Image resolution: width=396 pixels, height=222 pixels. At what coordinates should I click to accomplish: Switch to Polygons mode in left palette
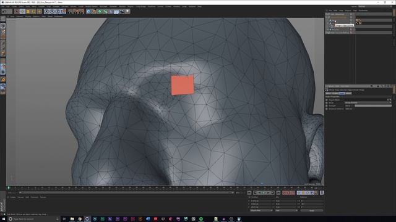[x=3, y=54]
